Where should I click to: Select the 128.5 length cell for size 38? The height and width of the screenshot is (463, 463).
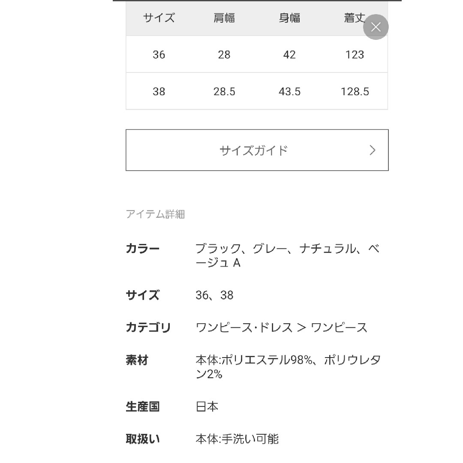pyautogui.click(x=355, y=92)
